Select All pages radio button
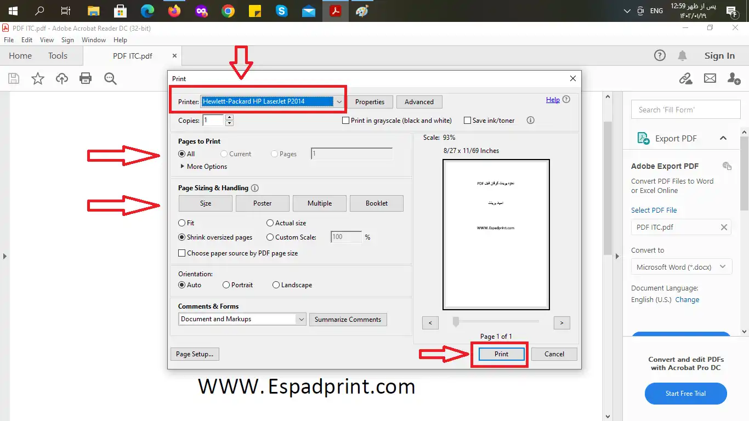The width and height of the screenshot is (749, 421). (x=182, y=154)
